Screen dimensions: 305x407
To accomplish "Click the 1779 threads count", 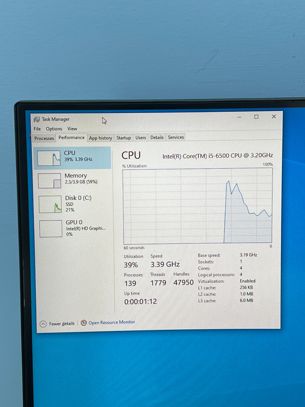I will (158, 283).
